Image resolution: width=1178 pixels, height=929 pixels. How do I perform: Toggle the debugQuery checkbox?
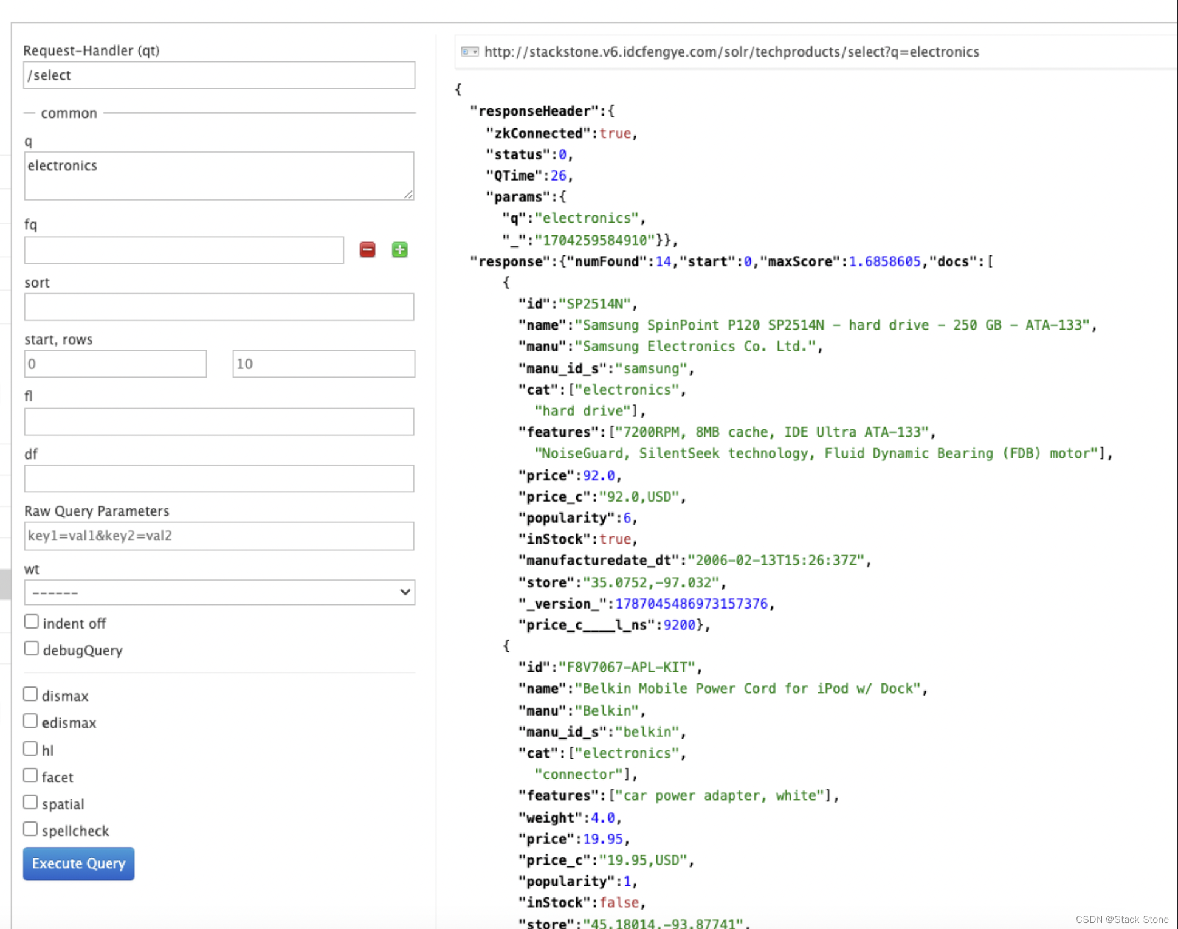[x=32, y=649]
